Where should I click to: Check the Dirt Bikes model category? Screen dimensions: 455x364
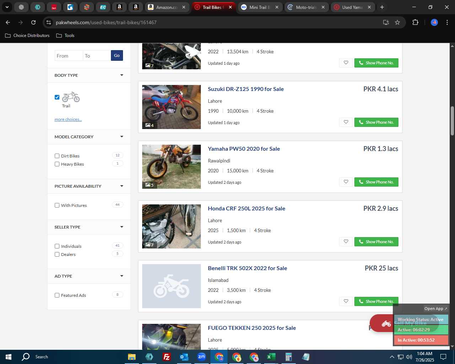pyautogui.click(x=57, y=156)
